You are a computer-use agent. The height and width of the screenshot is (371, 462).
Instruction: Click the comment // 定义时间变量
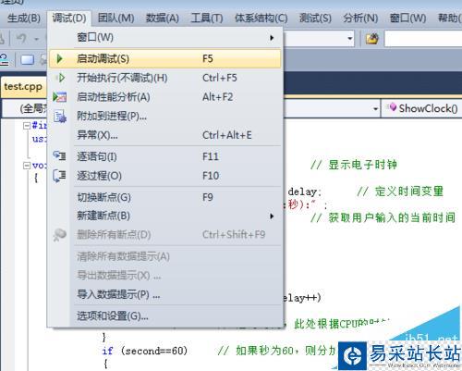[x=400, y=192]
